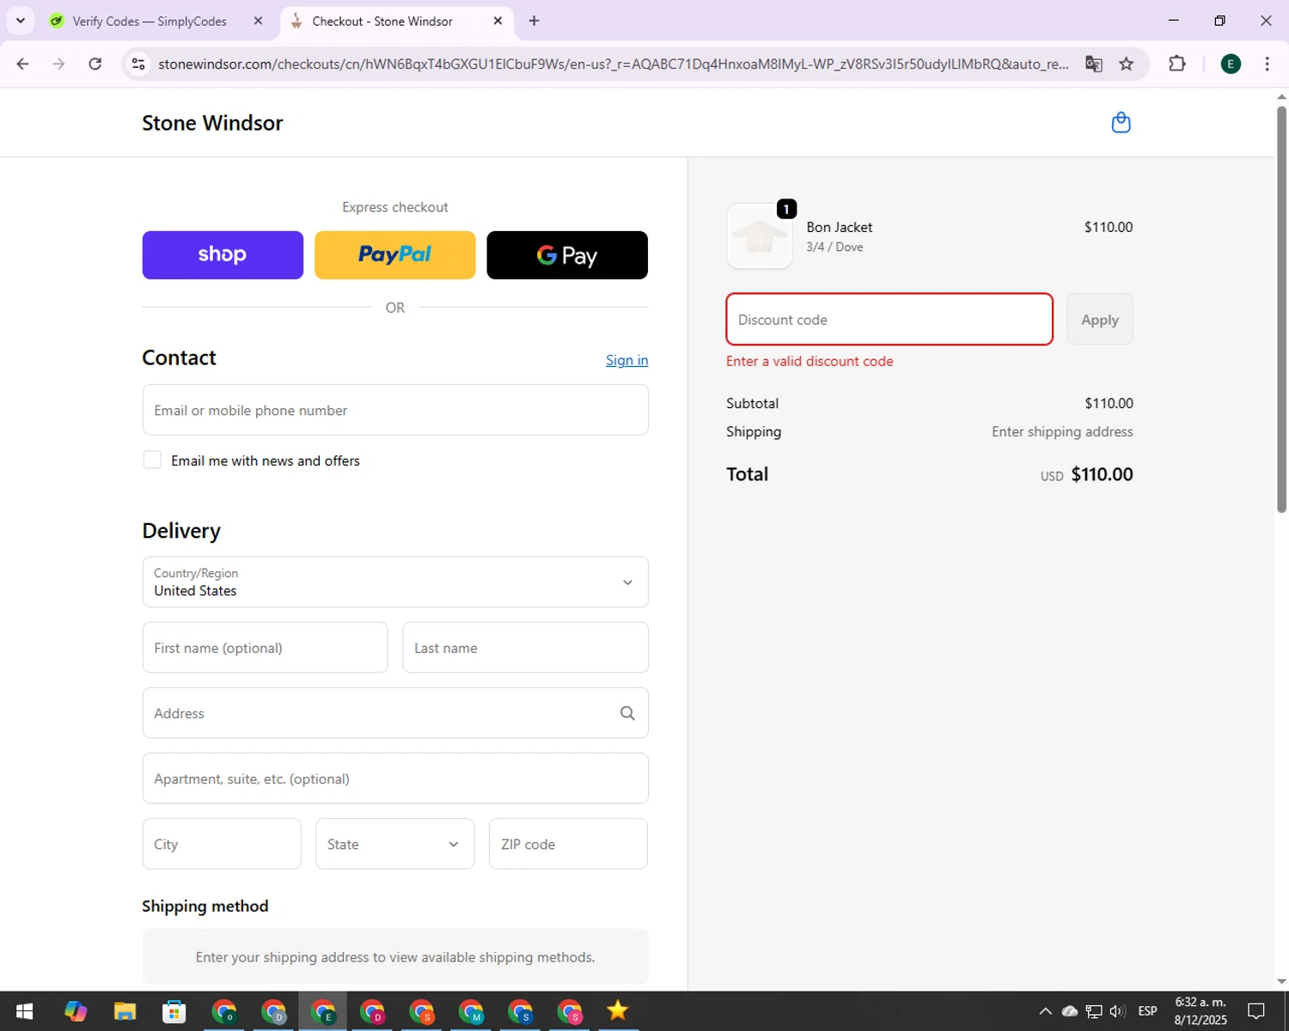Open Microsoft Store from the taskbar
This screenshot has height=1031, width=1289.
(x=174, y=1011)
